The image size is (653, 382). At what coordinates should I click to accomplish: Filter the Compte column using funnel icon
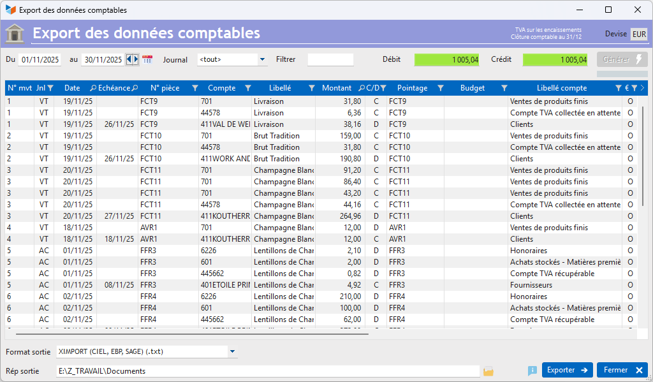pos(247,88)
